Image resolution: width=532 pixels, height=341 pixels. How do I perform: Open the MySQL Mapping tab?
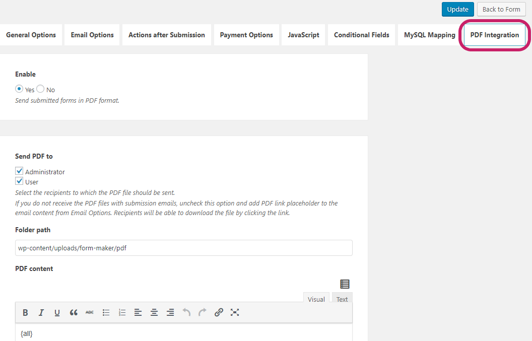[x=430, y=35]
